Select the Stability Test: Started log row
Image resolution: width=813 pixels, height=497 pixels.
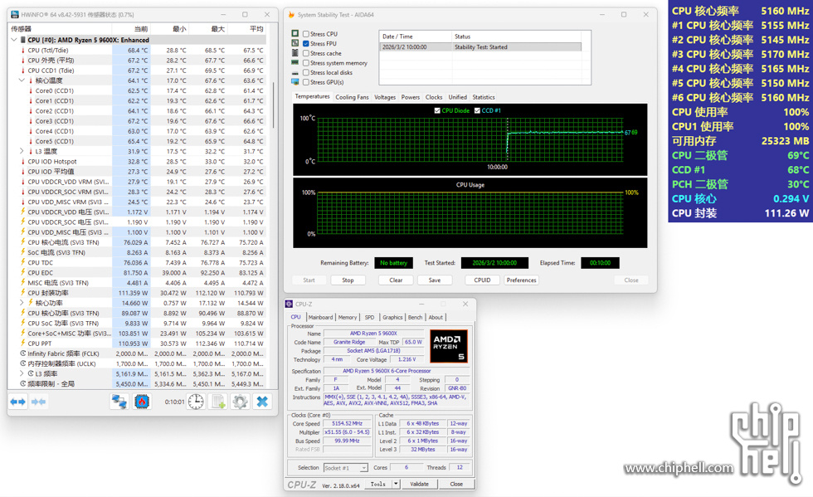(x=480, y=47)
